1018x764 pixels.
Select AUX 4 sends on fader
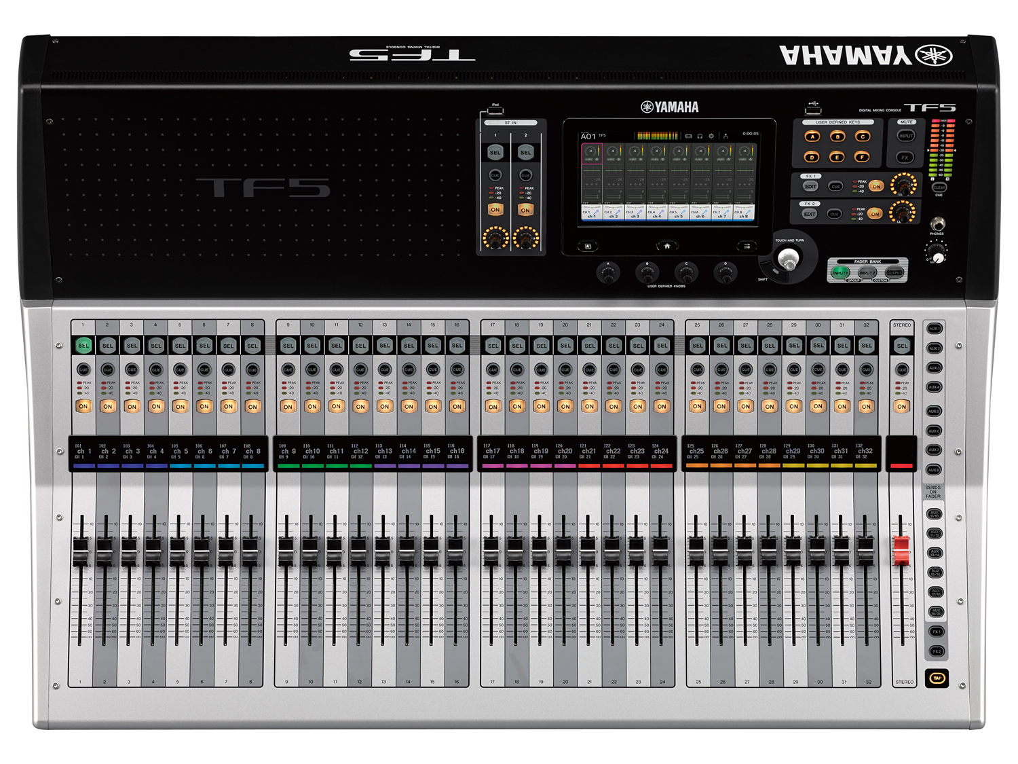coord(935,387)
